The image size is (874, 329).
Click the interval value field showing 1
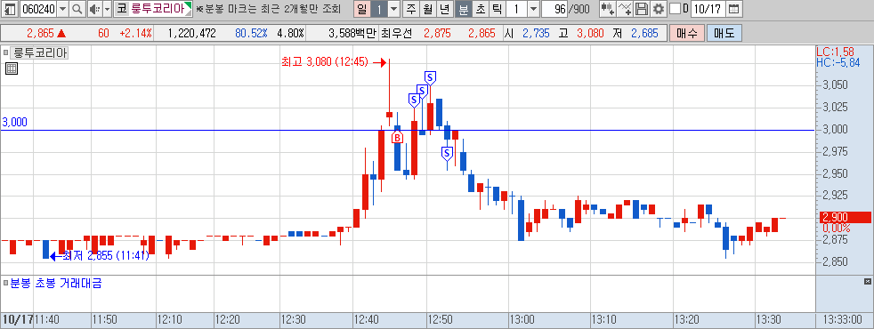(516, 9)
